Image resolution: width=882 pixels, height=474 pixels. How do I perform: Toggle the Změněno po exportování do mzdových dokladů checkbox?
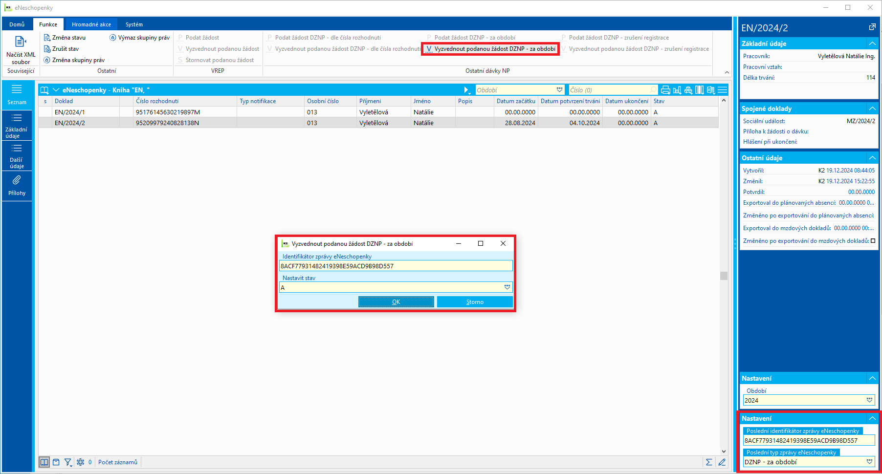tap(873, 240)
